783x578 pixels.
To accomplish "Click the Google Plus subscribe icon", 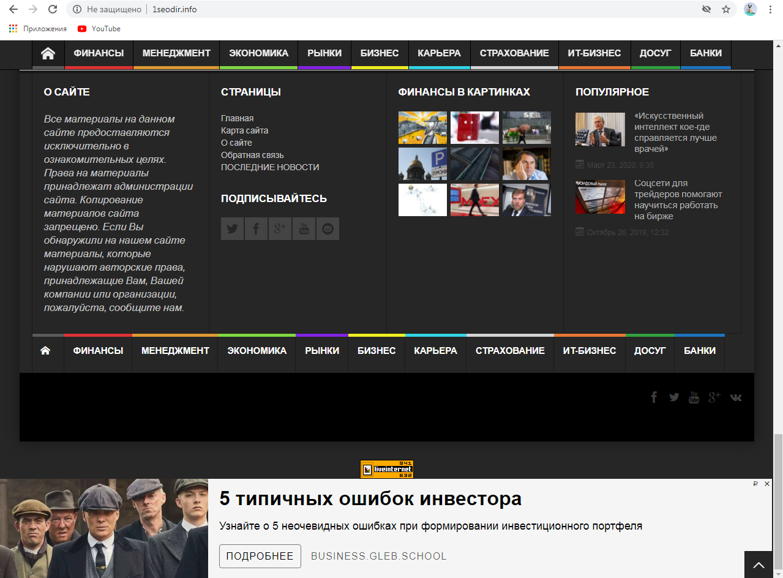I will [x=280, y=229].
